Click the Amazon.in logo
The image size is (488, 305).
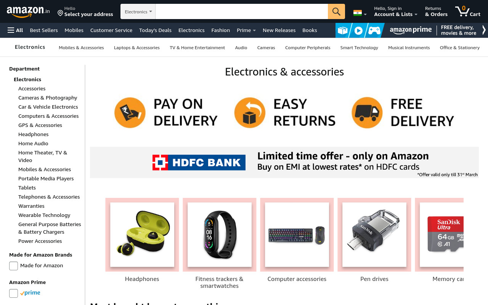pyautogui.click(x=28, y=12)
